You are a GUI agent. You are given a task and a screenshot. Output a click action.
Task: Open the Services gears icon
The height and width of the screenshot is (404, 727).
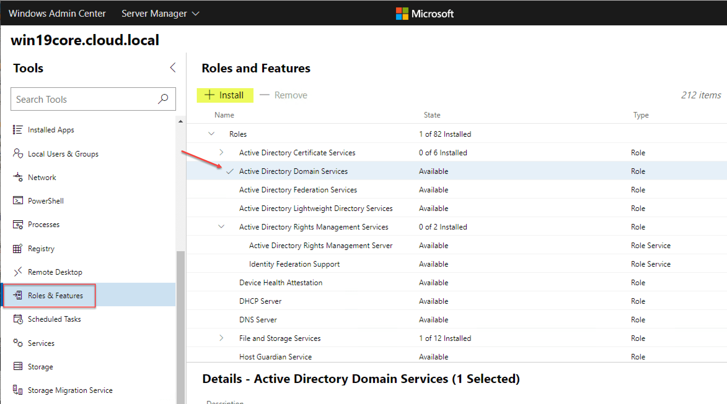(x=18, y=343)
